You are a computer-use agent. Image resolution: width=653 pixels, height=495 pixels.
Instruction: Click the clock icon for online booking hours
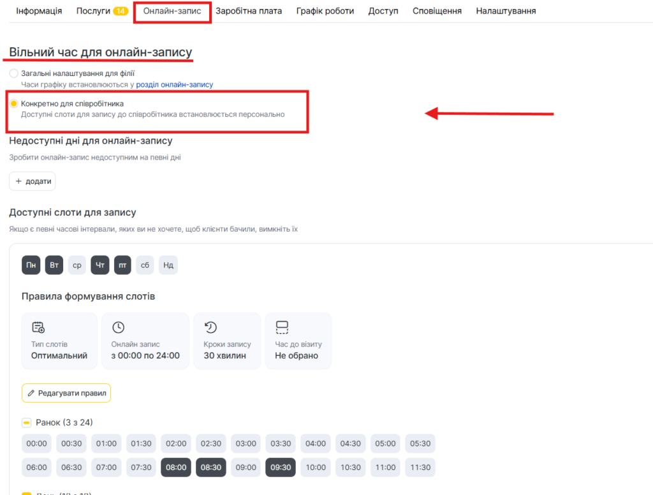(118, 327)
